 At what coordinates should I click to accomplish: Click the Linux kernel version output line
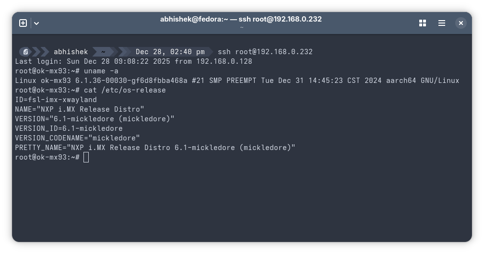(237, 81)
